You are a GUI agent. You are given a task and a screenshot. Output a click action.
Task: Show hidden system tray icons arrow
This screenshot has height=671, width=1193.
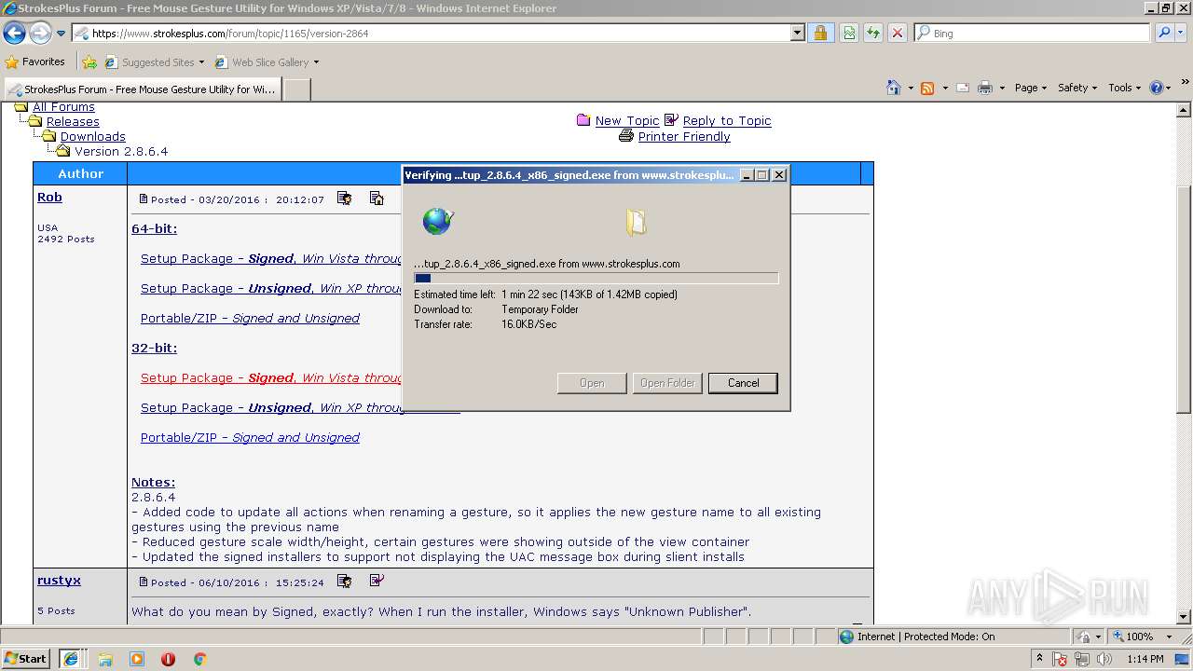coord(1039,659)
